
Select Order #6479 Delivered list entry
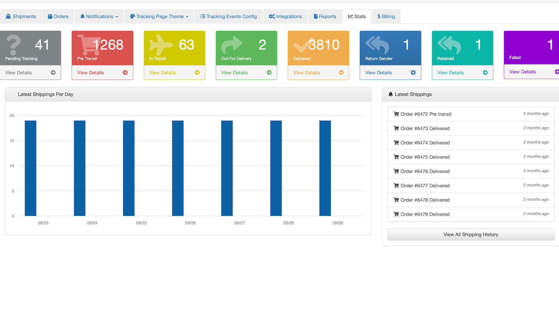point(425,214)
